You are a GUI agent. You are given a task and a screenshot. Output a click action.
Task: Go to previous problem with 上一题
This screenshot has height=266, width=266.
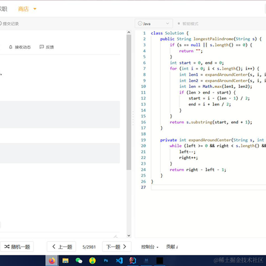tap(61, 247)
